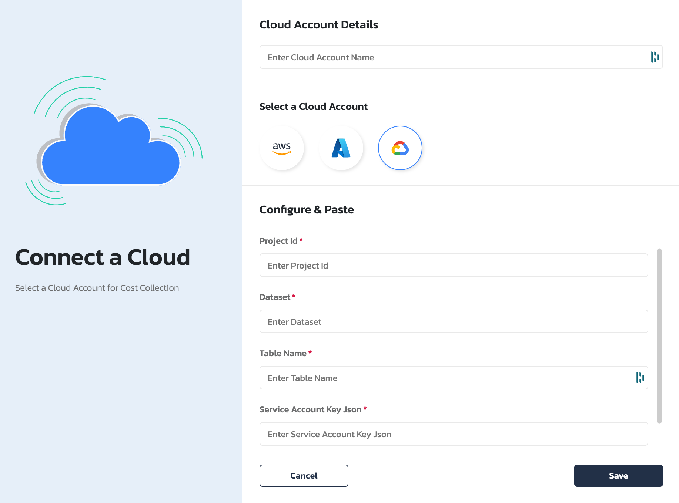Click the autofill icon in Table Name field

tap(640, 378)
